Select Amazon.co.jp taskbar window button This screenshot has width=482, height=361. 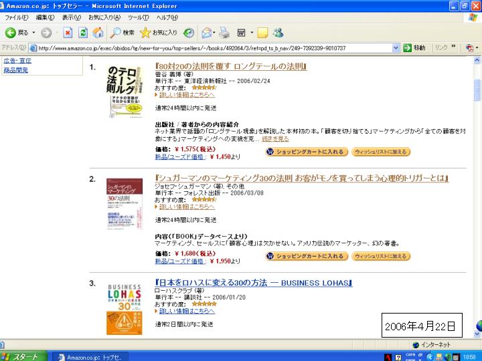click(x=90, y=357)
